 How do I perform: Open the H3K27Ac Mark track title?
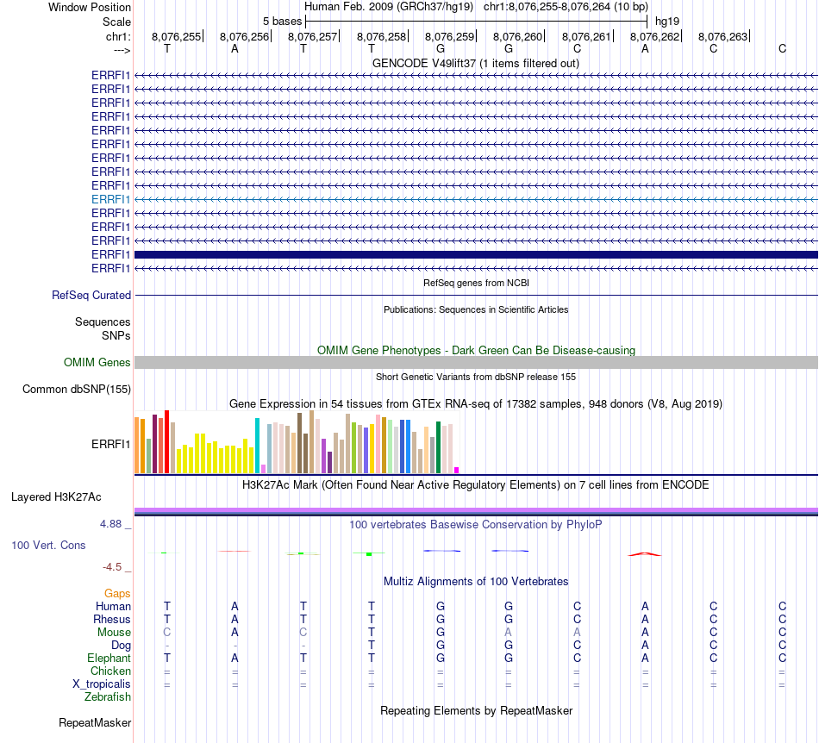476,485
